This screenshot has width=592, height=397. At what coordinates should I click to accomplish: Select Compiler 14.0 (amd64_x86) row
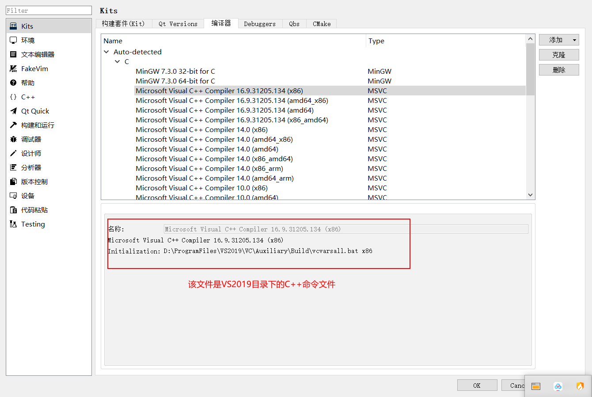tap(330, 139)
